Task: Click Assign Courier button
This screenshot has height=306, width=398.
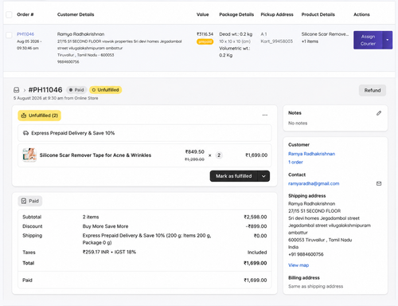Action: coord(368,40)
